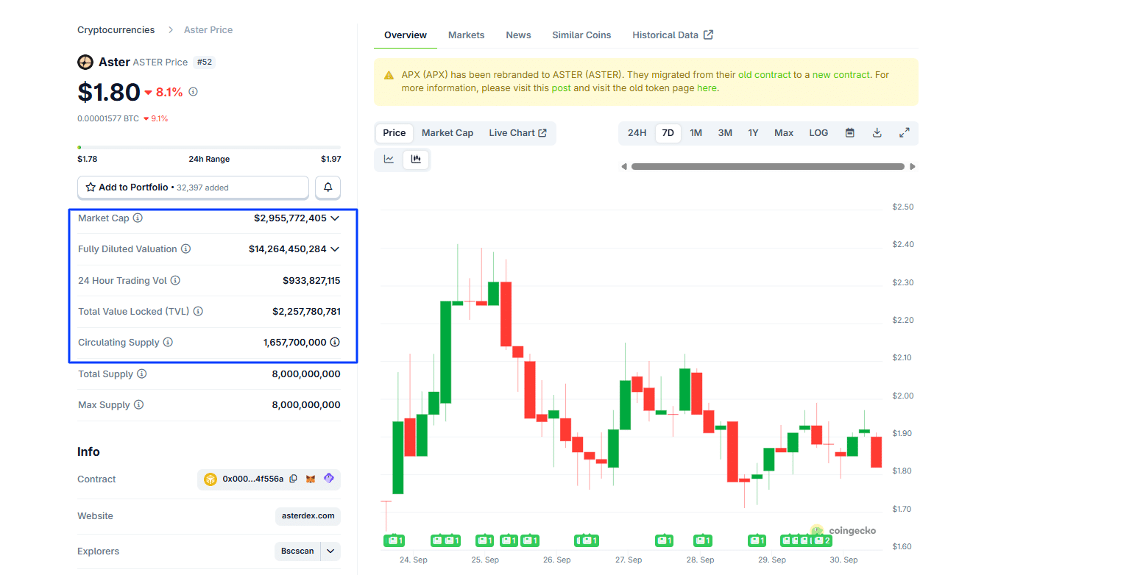Show the Price chart
The height and width of the screenshot is (575, 1132).
tap(394, 133)
